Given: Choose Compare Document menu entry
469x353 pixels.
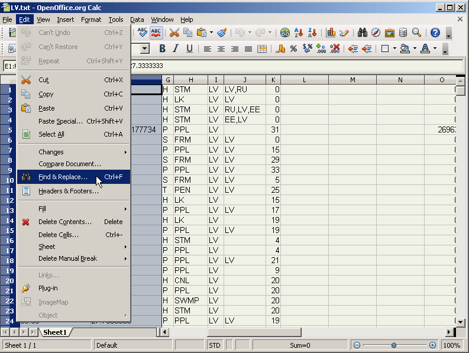Looking at the screenshot, I should tap(74, 164).
